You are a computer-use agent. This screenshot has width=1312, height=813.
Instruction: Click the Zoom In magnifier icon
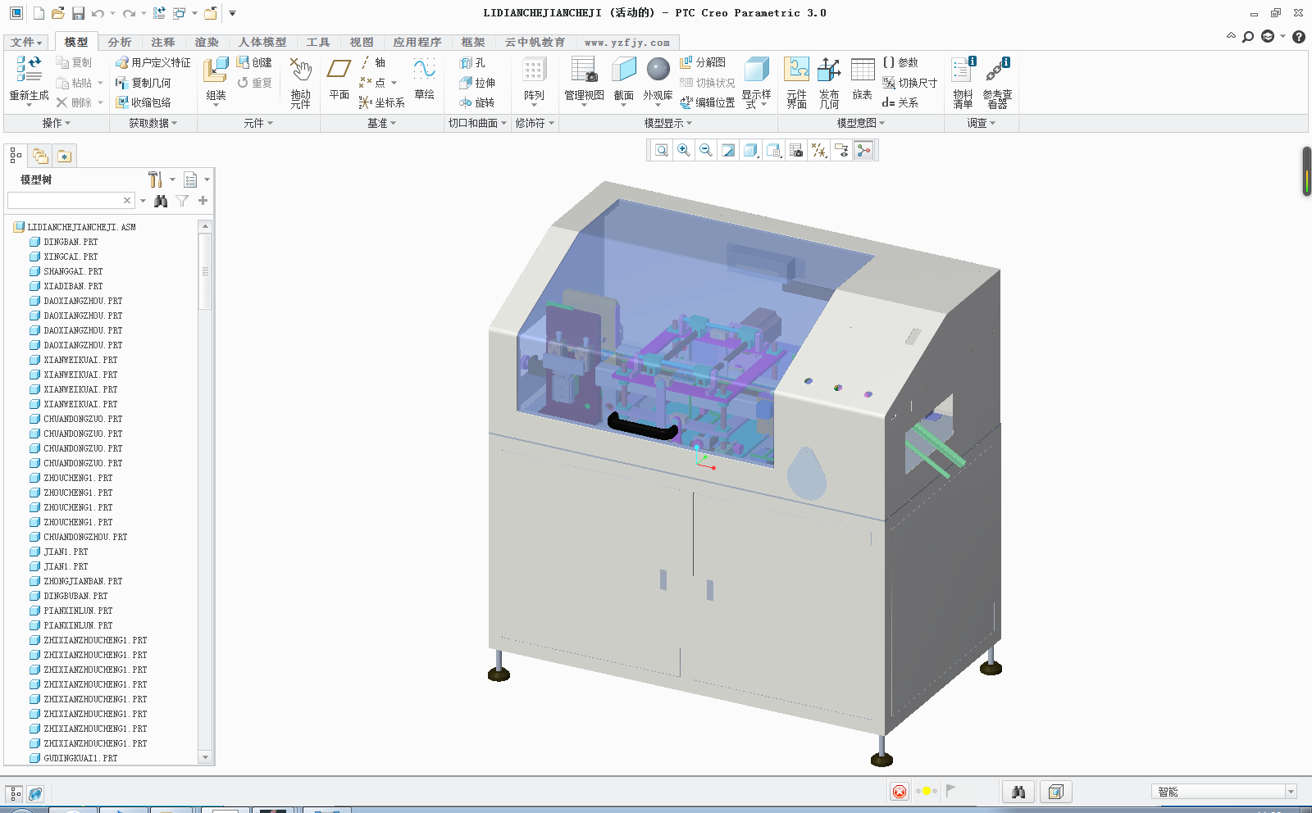point(684,150)
